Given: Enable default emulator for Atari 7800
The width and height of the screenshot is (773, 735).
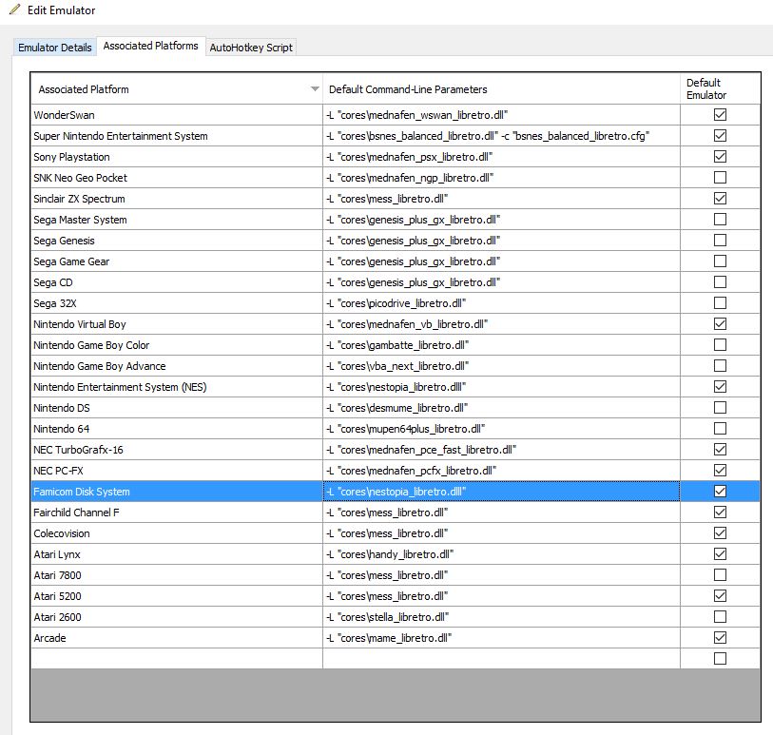Looking at the screenshot, I should [721, 575].
